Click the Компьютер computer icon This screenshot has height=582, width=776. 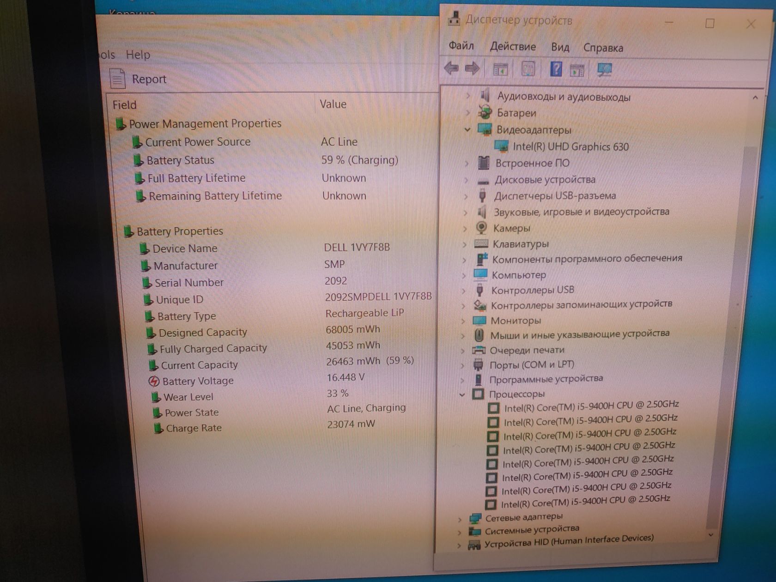(x=480, y=274)
